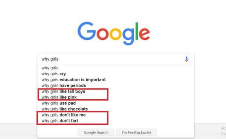226x139 pixels.
Task: Click the Google Search button
Action: pyautogui.click(x=96, y=132)
